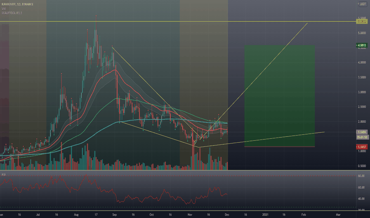Click the 80.00 RSI axis label
This screenshot has height=218, width=370.
(x=361, y=176)
